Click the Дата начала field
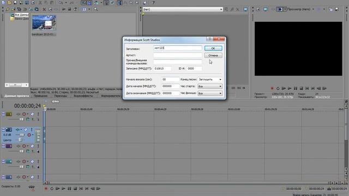Viewport: 349px width, 196px height. click(170, 86)
